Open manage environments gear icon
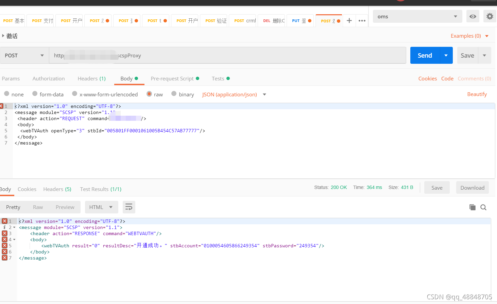 pos(490,16)
